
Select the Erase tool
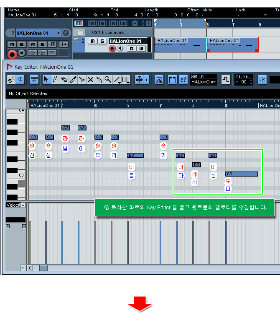click(64, 80)
